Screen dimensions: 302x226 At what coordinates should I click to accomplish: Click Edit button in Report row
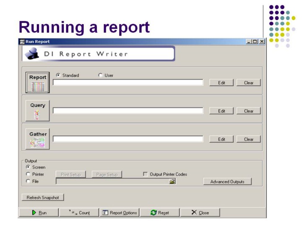coord(221,83)
